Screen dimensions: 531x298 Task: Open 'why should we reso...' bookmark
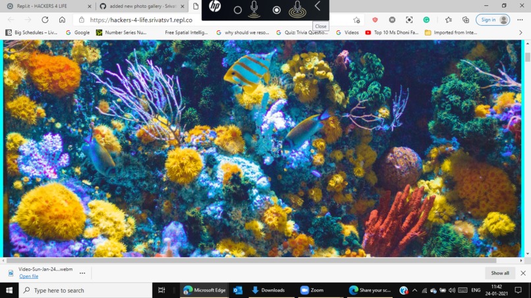242,32
